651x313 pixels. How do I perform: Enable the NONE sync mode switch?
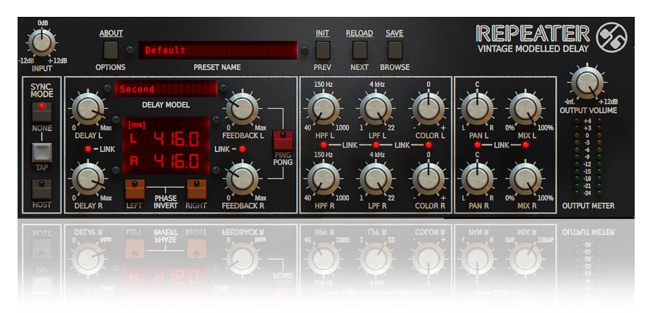click(x=42, y=112)
